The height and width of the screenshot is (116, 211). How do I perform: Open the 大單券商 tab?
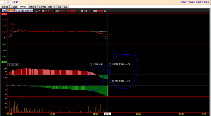click(33, 7)
